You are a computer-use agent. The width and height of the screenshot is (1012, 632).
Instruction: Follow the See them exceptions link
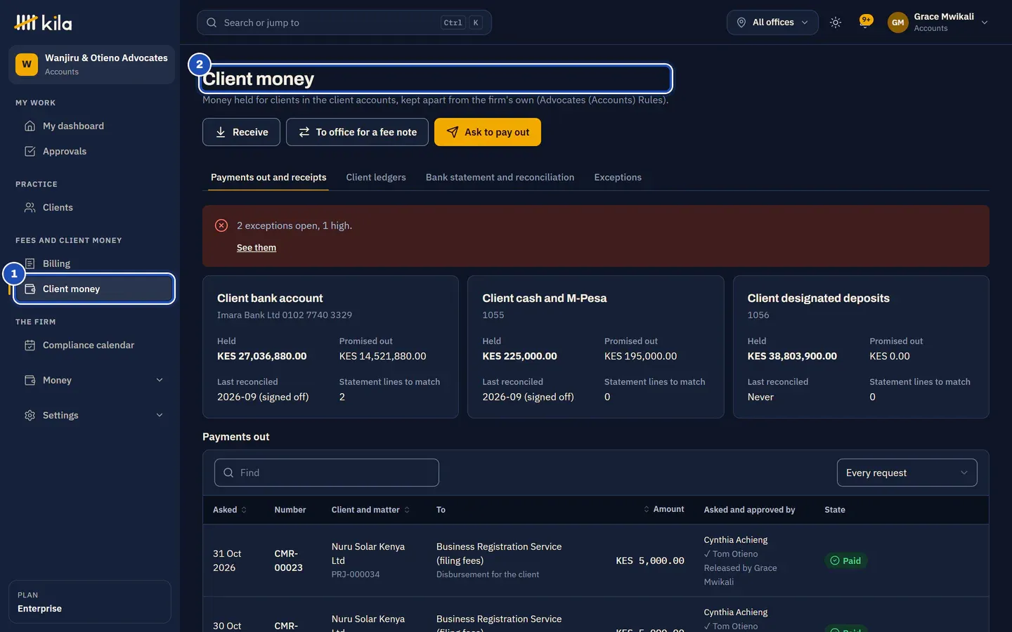[x=257, y=247]
